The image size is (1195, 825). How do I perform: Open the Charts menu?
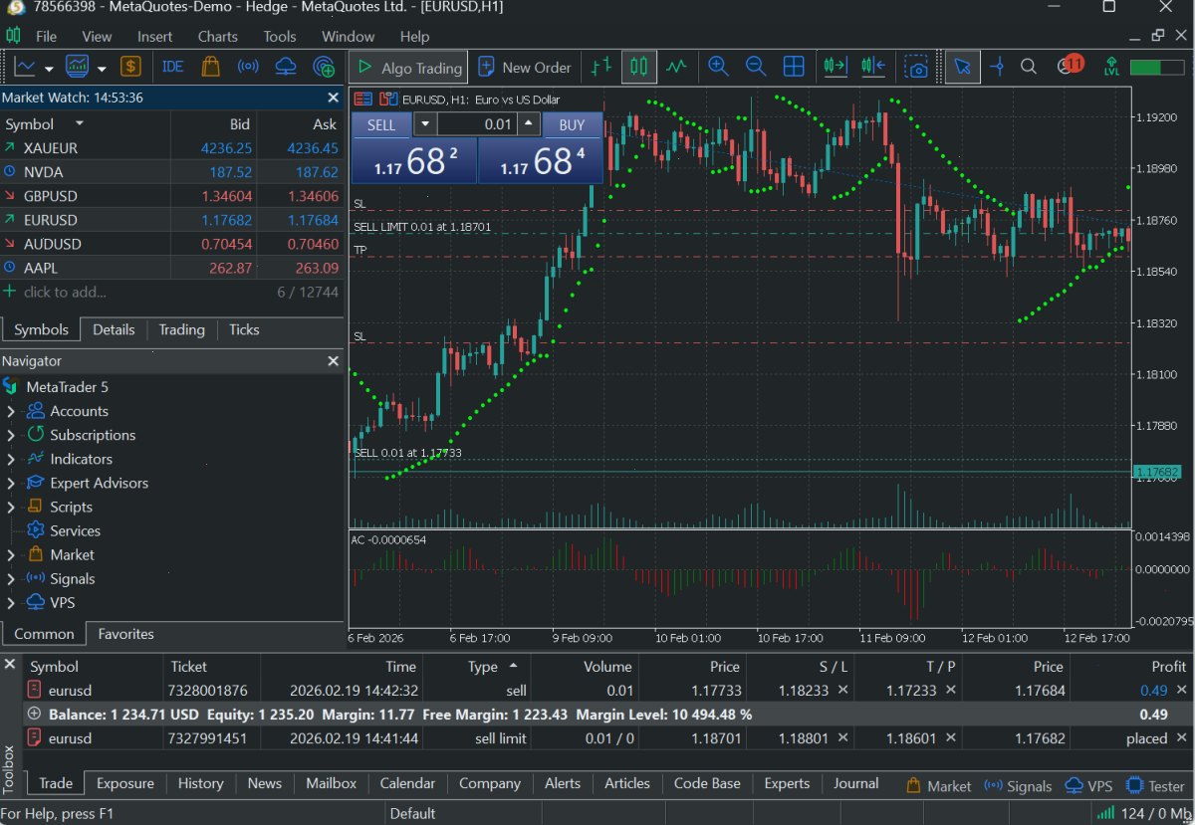(x=217, y=36)
